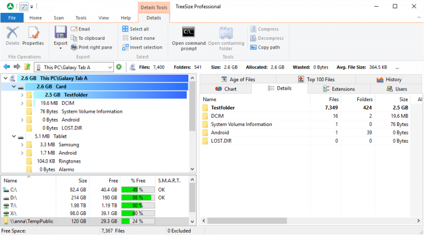Viewport: 424px width, 235px height.
Task: Collapse the Card tree node
Action: [x=14, y=87]
